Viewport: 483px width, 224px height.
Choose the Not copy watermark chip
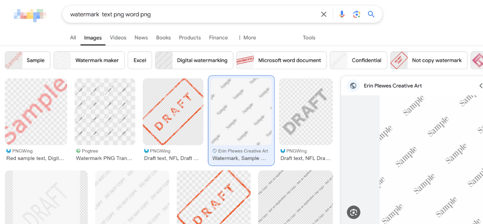(x=429, y=60)
